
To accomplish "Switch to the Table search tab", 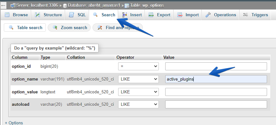I will click(x=25, y=27).
